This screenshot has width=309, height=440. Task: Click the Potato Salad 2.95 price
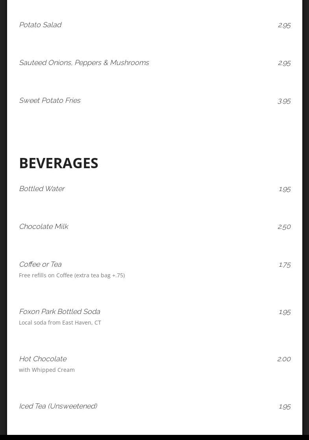284,25
